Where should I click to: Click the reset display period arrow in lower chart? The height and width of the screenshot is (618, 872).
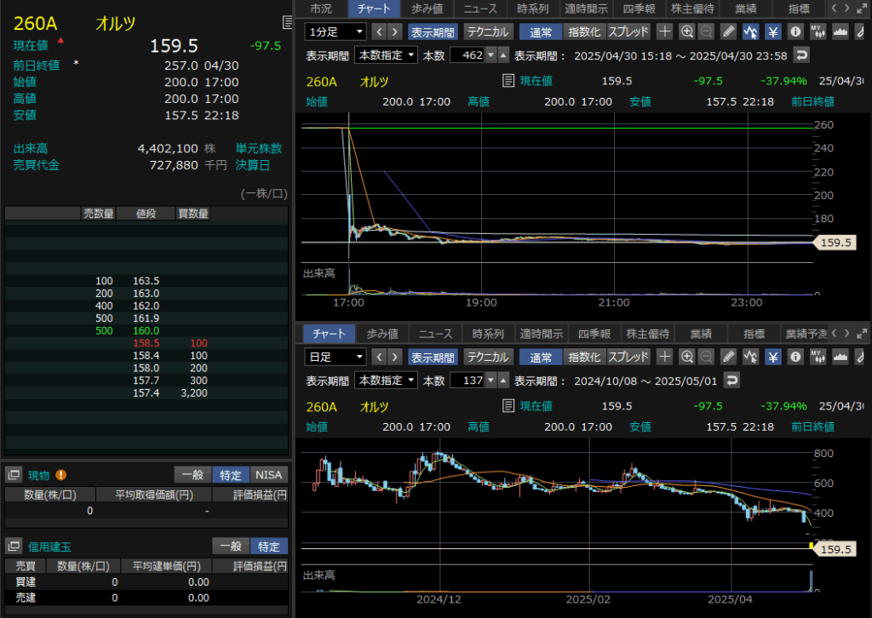pos(731,380)
